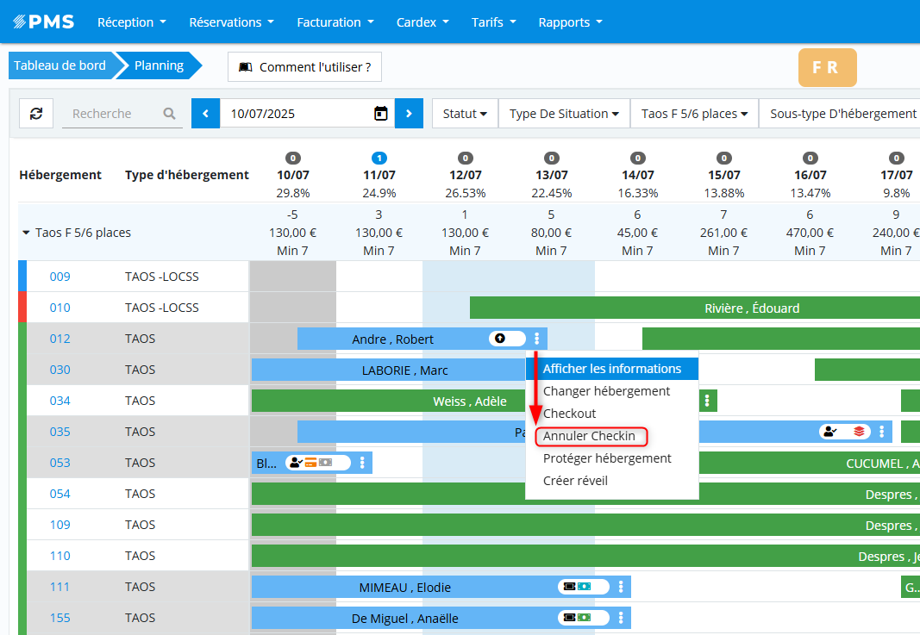Viewport: 920px width, 635px height.
Task: Advance to next date with right arrow
Action: tap(409, 114)
